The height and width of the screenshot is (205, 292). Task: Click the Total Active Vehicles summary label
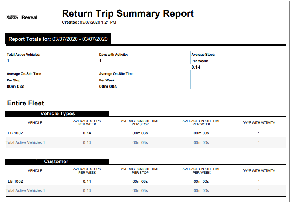point(23,55)
